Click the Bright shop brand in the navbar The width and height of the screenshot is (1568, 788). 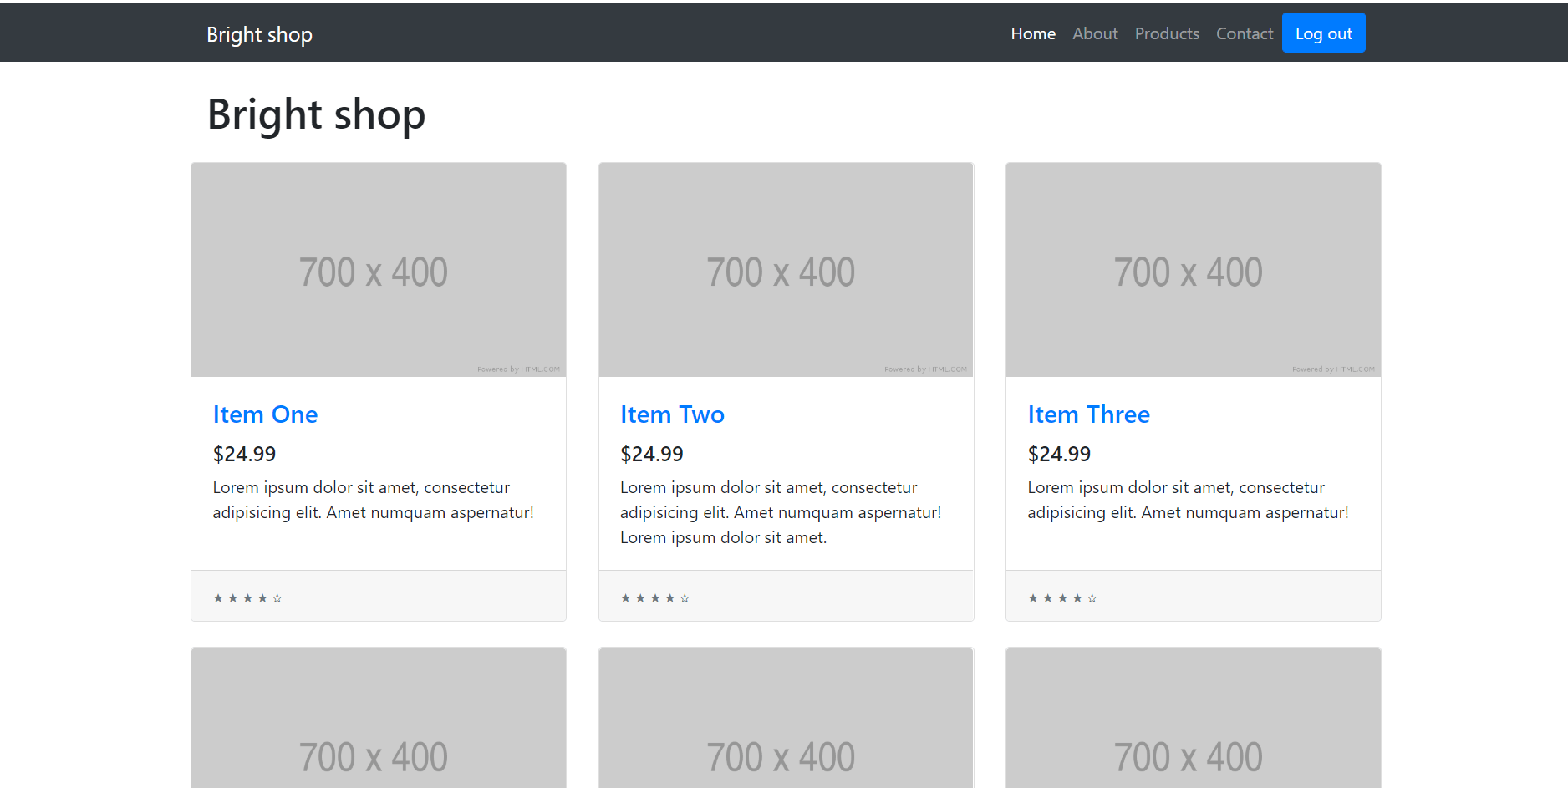click(x=259, y=34)
